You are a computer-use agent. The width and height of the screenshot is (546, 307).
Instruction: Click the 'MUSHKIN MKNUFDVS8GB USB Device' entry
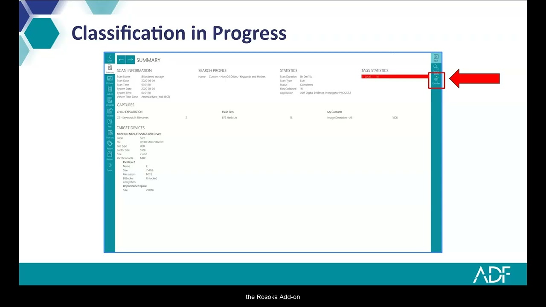tap(139, 134)
